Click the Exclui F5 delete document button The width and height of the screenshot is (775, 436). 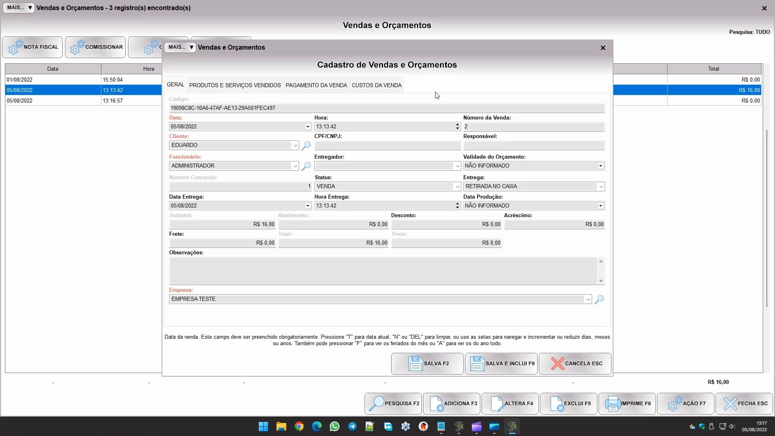point(569,403)
